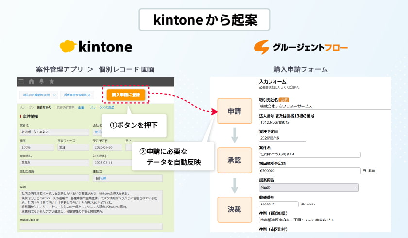408x238 pixels.
Task: Open the 山田 assignee link
Action: [81, 107]
